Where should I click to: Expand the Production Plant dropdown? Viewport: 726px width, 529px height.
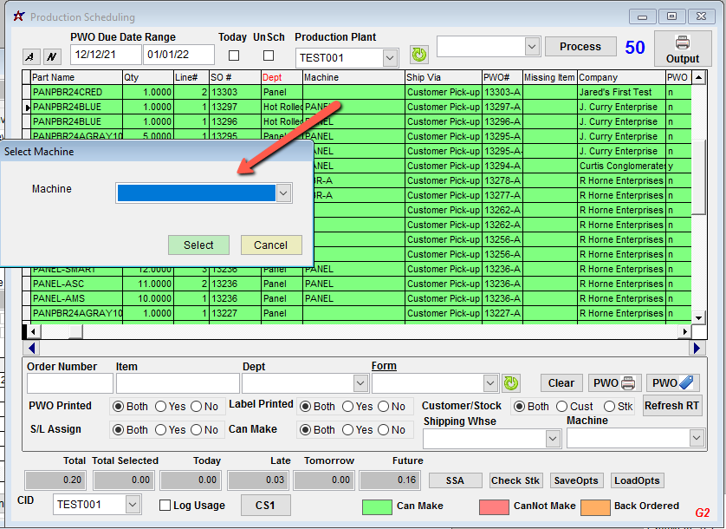(x=390, y=58)
